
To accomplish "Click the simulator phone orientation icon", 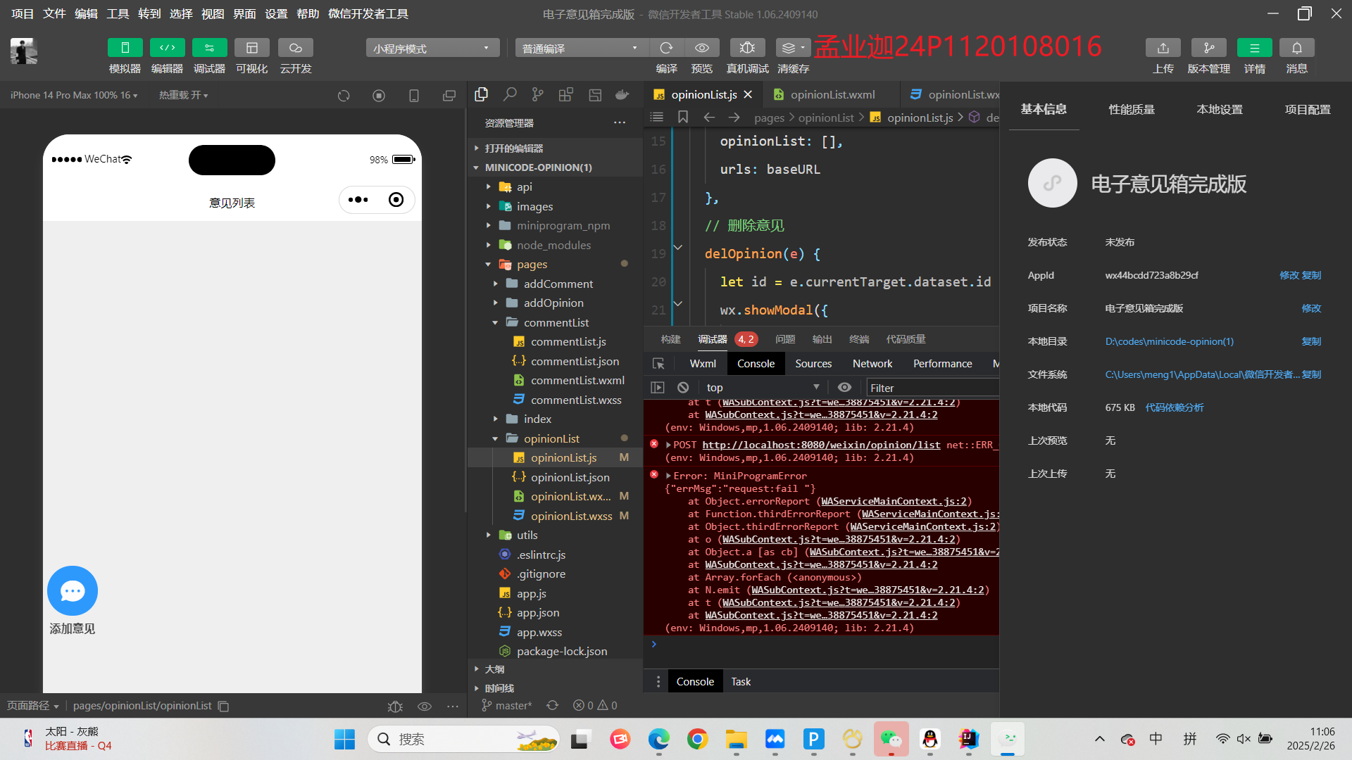I will pos(414,96).
